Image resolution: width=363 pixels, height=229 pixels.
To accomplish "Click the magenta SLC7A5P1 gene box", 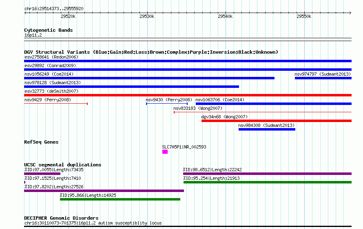I will (x=165, y=152).
